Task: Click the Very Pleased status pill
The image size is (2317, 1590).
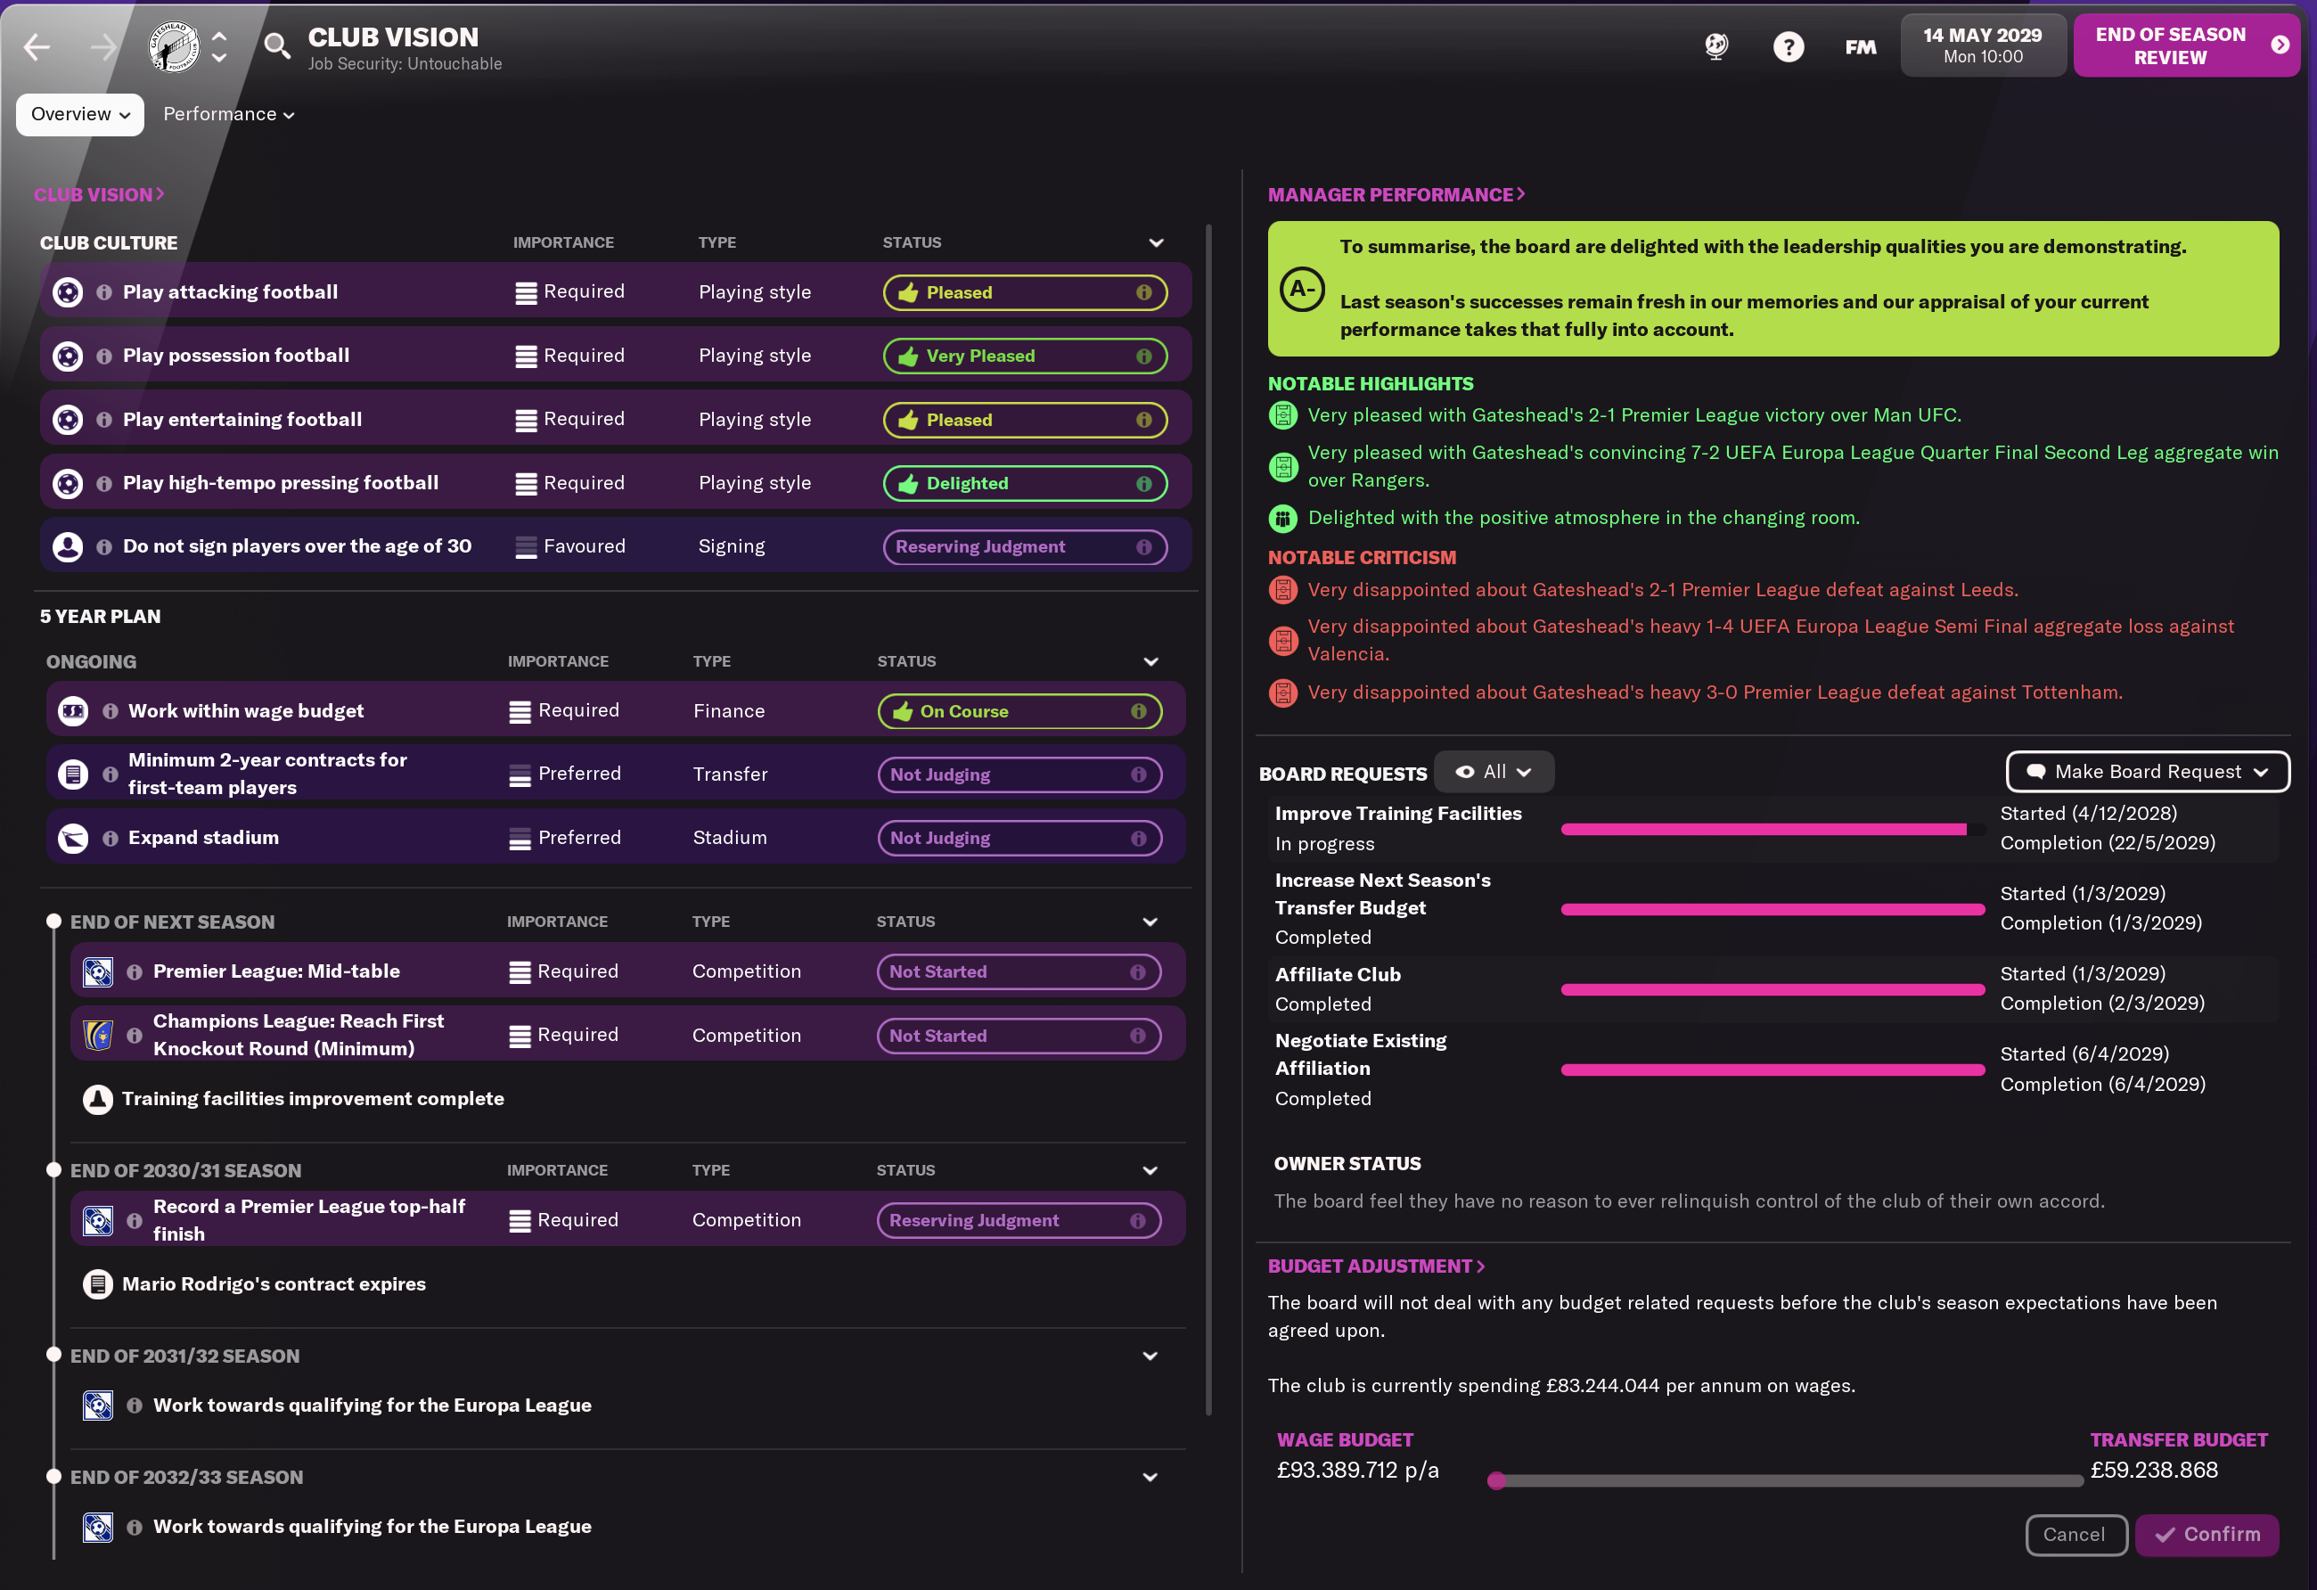Action: (x=1025, y=357)
